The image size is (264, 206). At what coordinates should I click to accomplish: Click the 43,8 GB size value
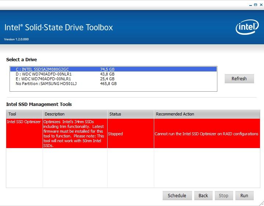[x=107, y=74]
